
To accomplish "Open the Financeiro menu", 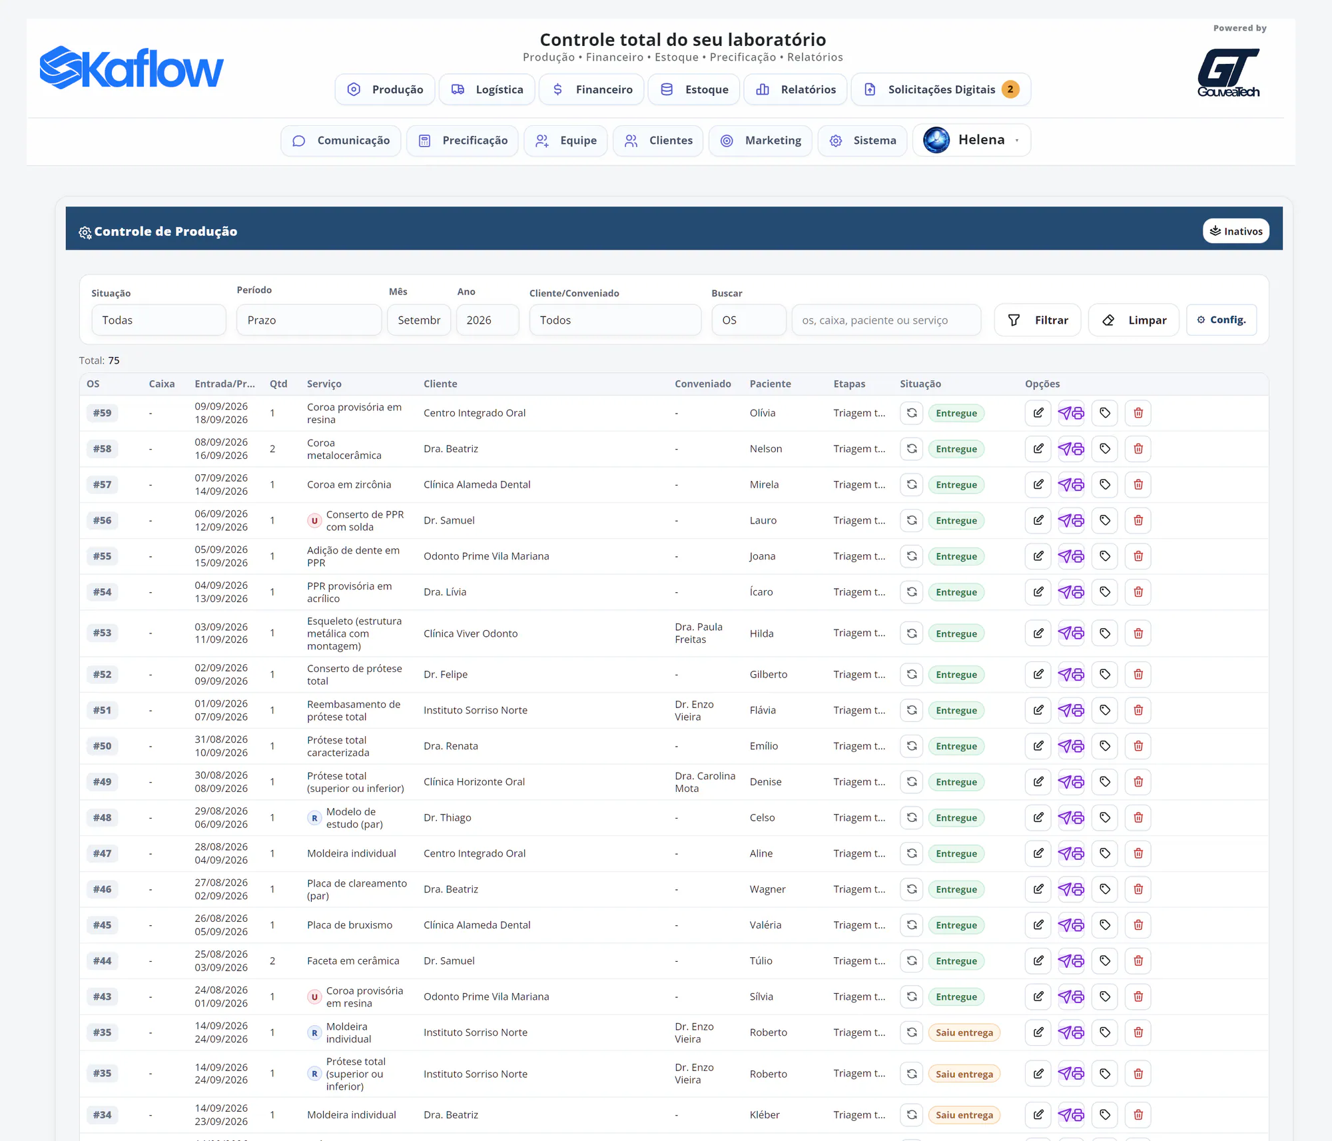I will (591, 89).
